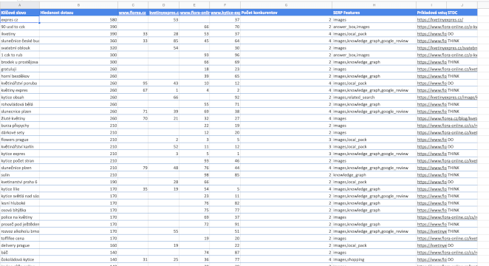Open the www.florea.cz header link
489x266 pixels.
click(x=132, y=13)
